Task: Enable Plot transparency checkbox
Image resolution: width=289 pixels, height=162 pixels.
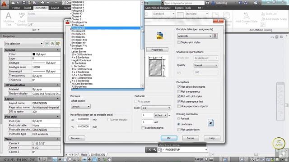Action: pos(179,91)
